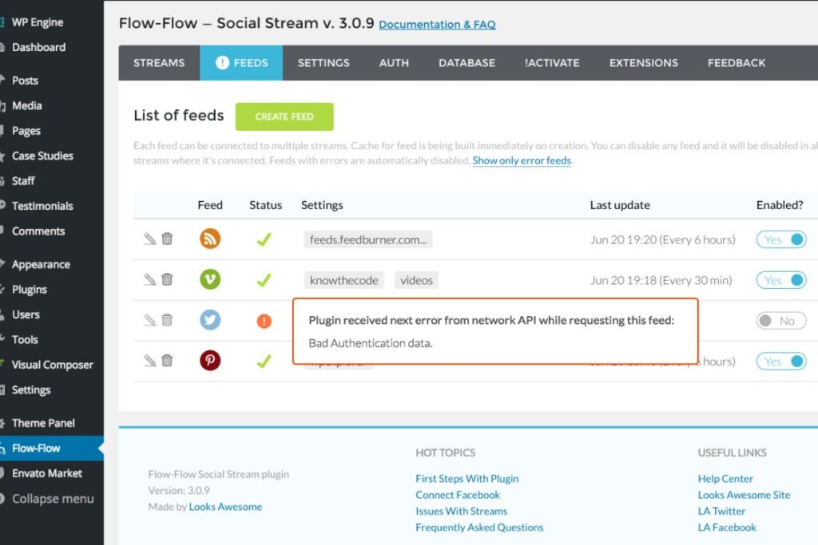Open the Database tab
Image resolution: width=818 pixels, height=545 pixels.
pyautogui.click(x=467, y=63)
